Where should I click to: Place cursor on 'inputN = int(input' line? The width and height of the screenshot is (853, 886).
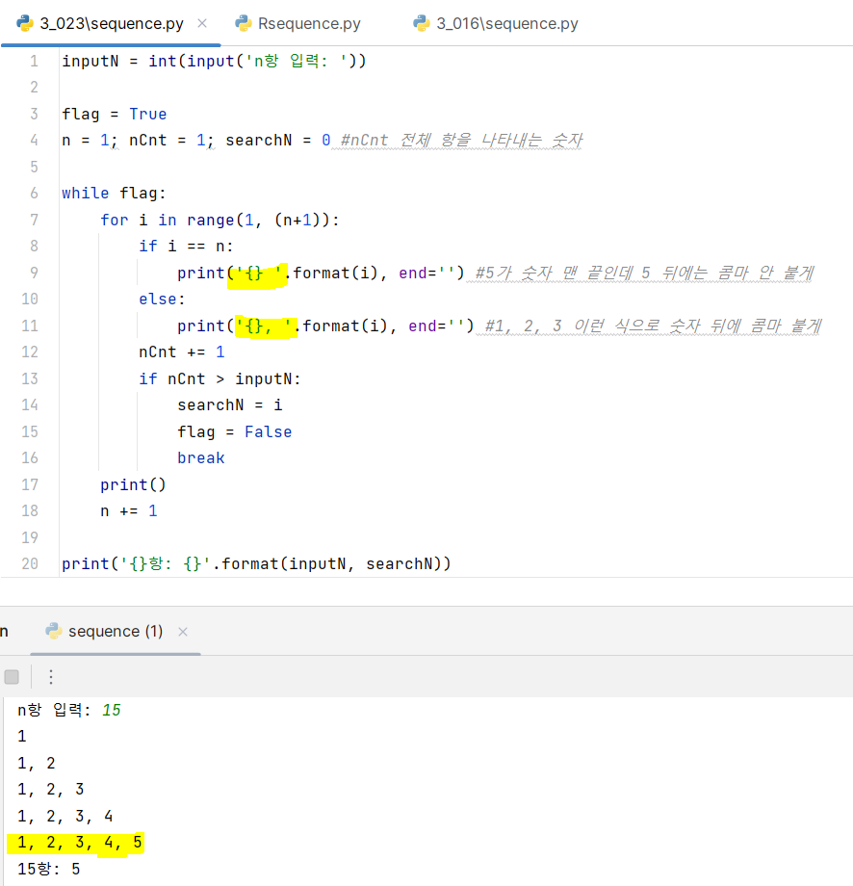214,61
